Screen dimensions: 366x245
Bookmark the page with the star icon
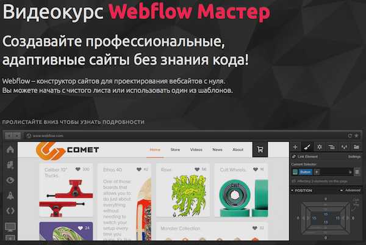point(356,136)
